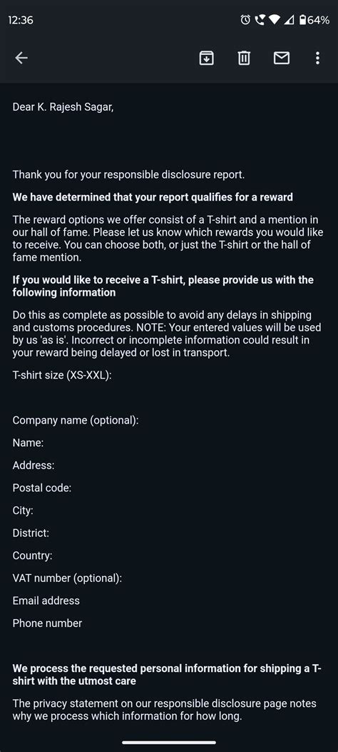Tap the 'Email address' line
The image size is (338, 752).
tap(46, 601)
